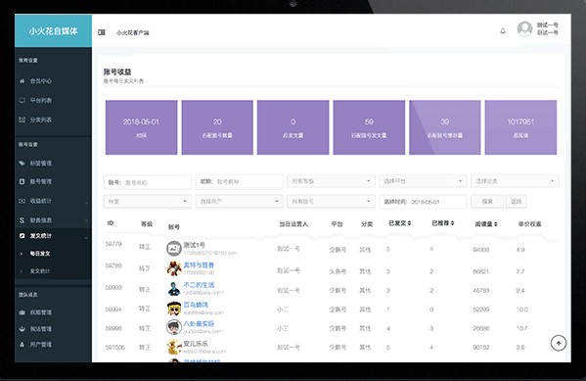The height and width of the screenshot is (381, 586).
Task: Sort by the 已推荐 column arrows
Action: tap(452, 223)
